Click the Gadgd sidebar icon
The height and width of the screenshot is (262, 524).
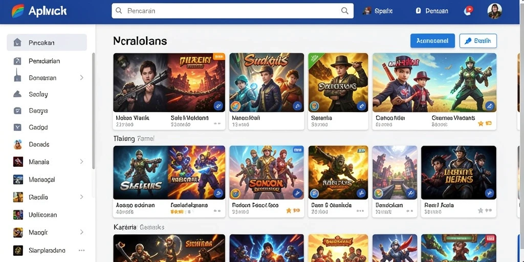(x=17, y=127)
